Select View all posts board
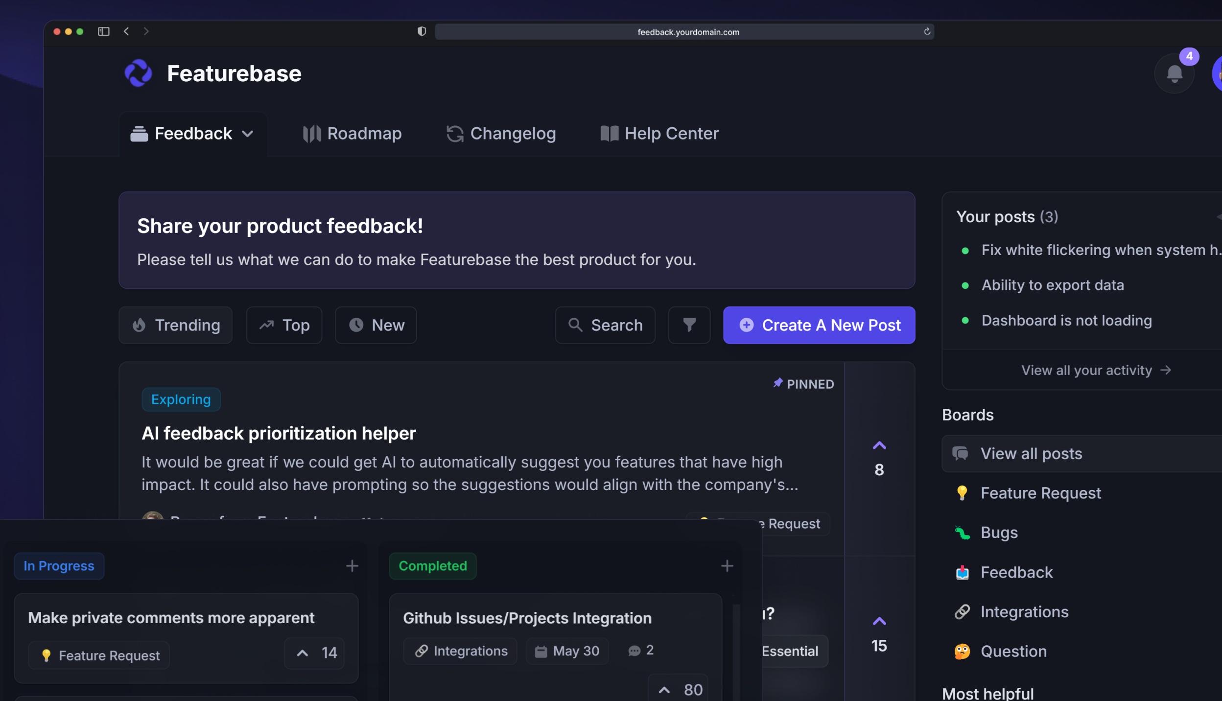This screenshot has height=701, width=1222. [1082, 454]
